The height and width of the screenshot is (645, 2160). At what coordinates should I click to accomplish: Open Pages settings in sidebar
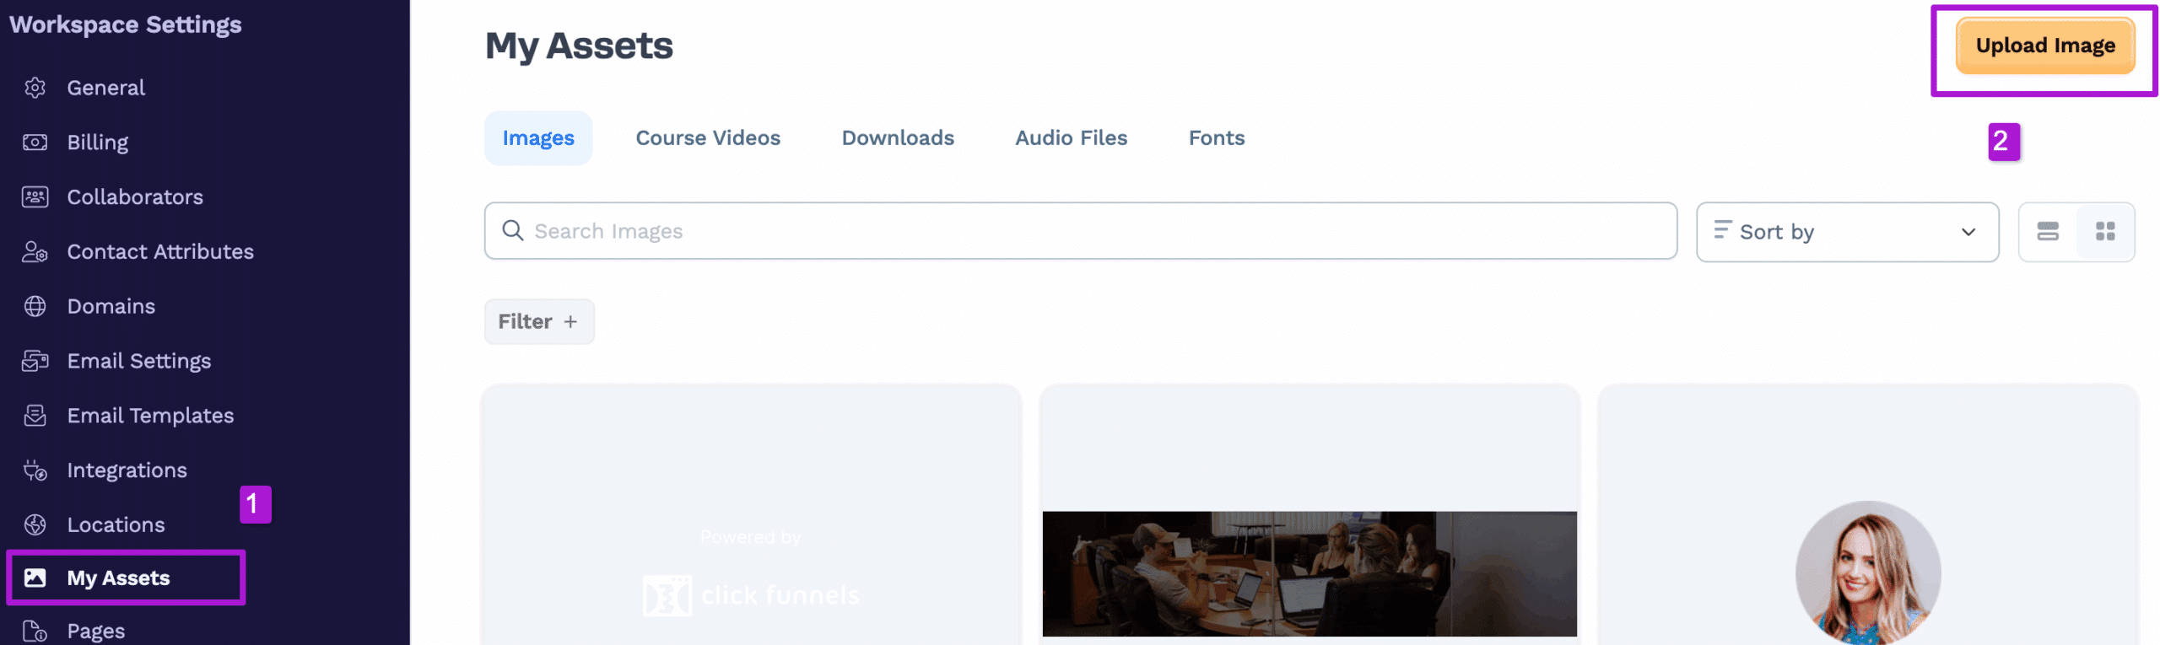point(96,631)
